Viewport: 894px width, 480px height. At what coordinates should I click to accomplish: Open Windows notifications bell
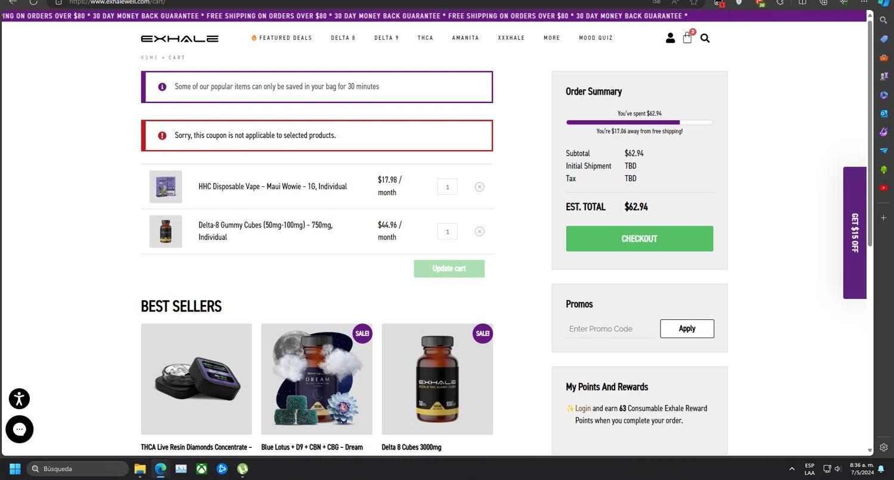881,469
